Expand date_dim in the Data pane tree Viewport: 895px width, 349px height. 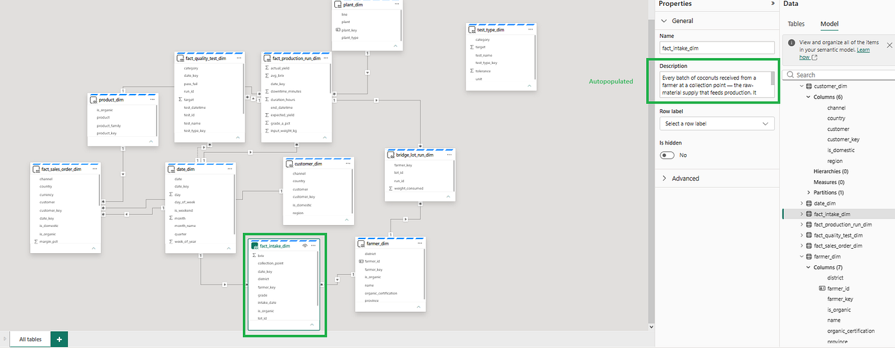[x=802, y=203]
